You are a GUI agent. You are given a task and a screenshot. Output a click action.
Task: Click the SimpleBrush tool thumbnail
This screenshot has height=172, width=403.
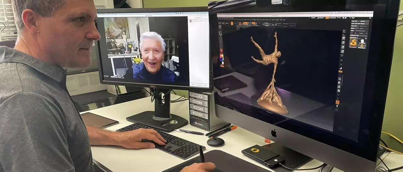[x=353, y=43]
